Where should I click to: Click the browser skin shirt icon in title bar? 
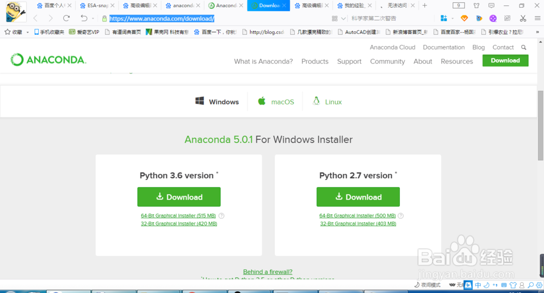pyautogui.click(x=477, y=5)
